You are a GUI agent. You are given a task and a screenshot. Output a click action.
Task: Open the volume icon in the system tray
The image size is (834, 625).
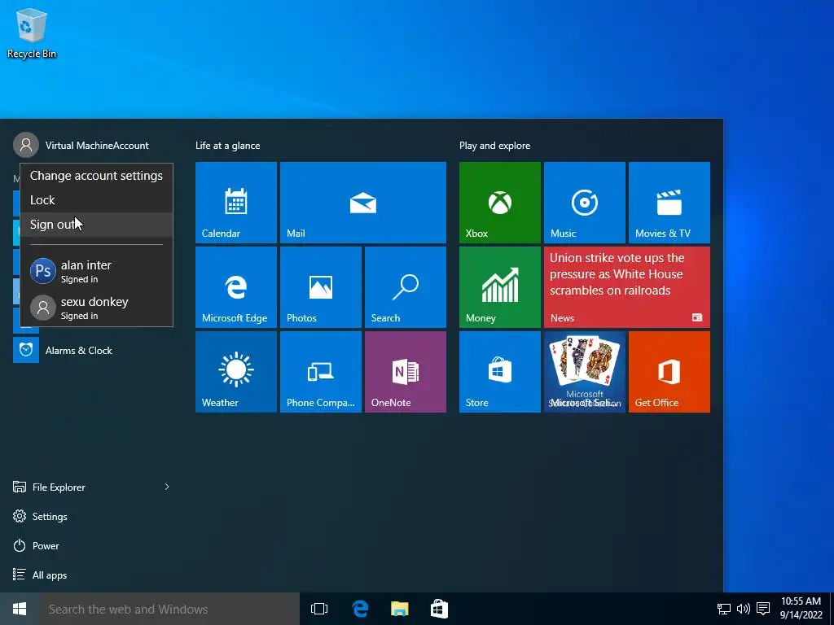coord(743,609)
